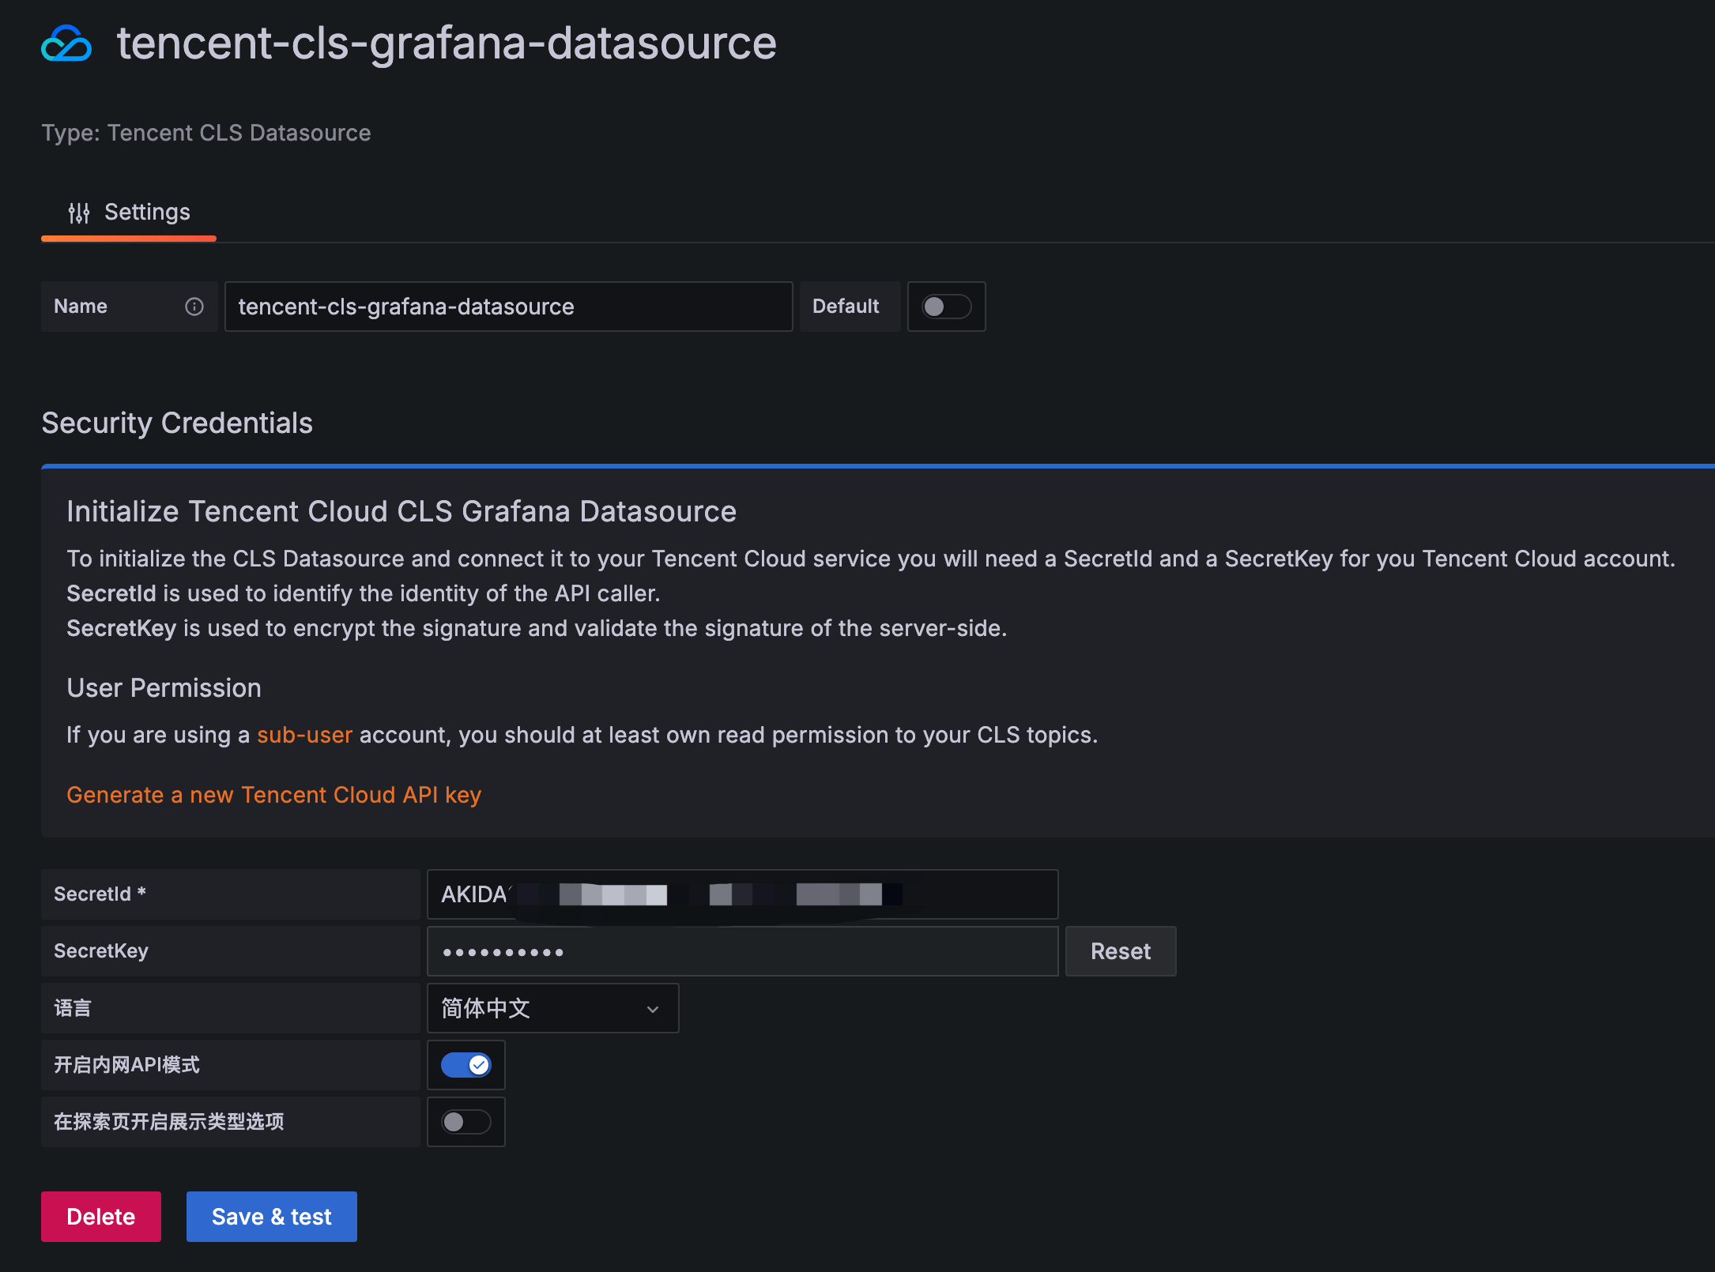Open the Settings tab
Viewport: 1715px width, 1272px height.
tap(129, 213)
